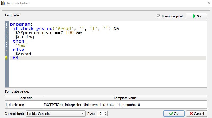Toggle the Break on print checkbox
212x118 pixels.
coord(159,16)
